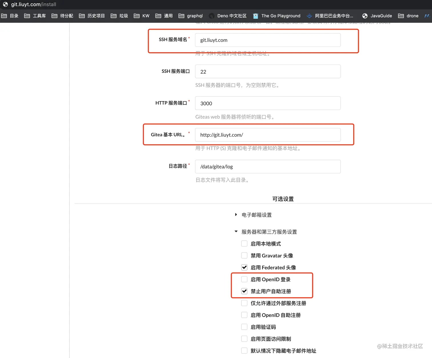Enable 默认情况下隐藏电子邮件地址 checkbox
The height and width of the screenshot is (358, 432).
pos(244,351)
